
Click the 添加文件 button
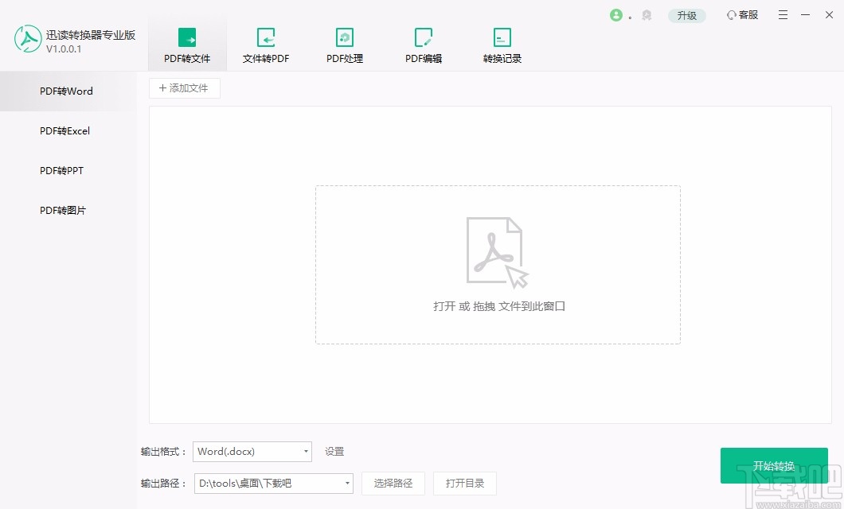(x=184, y=87)
